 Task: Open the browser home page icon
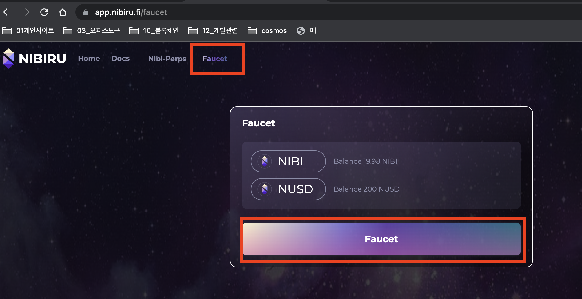tap(63, 12)
